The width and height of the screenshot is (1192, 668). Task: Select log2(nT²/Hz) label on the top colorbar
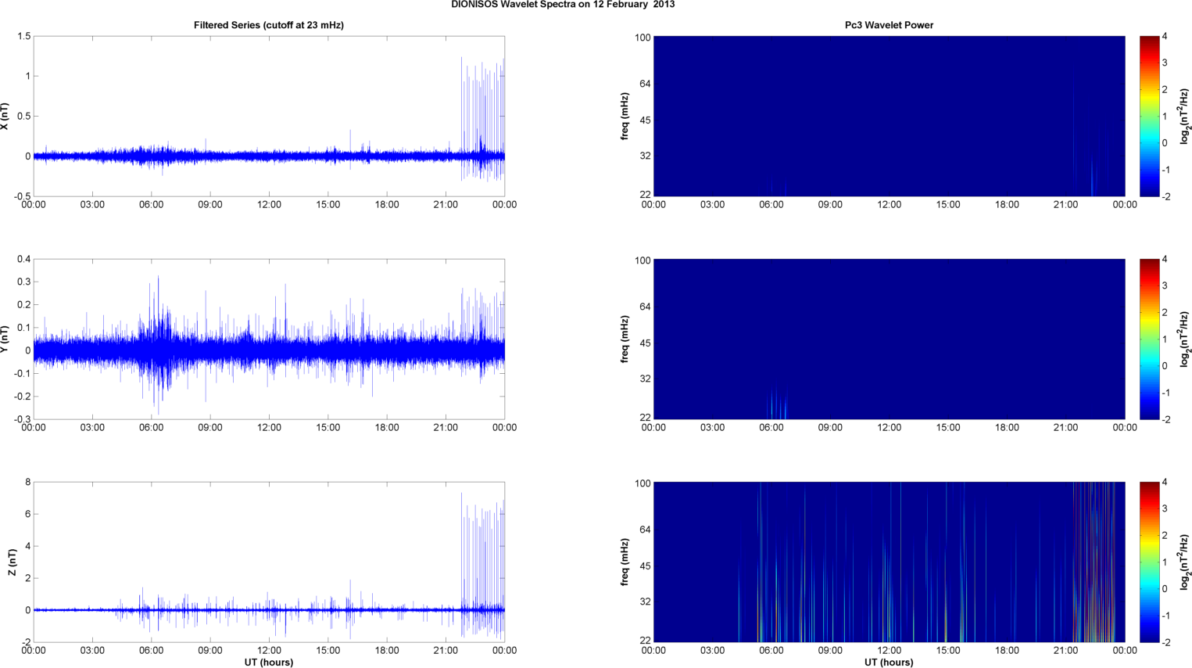coord(1184,117)
